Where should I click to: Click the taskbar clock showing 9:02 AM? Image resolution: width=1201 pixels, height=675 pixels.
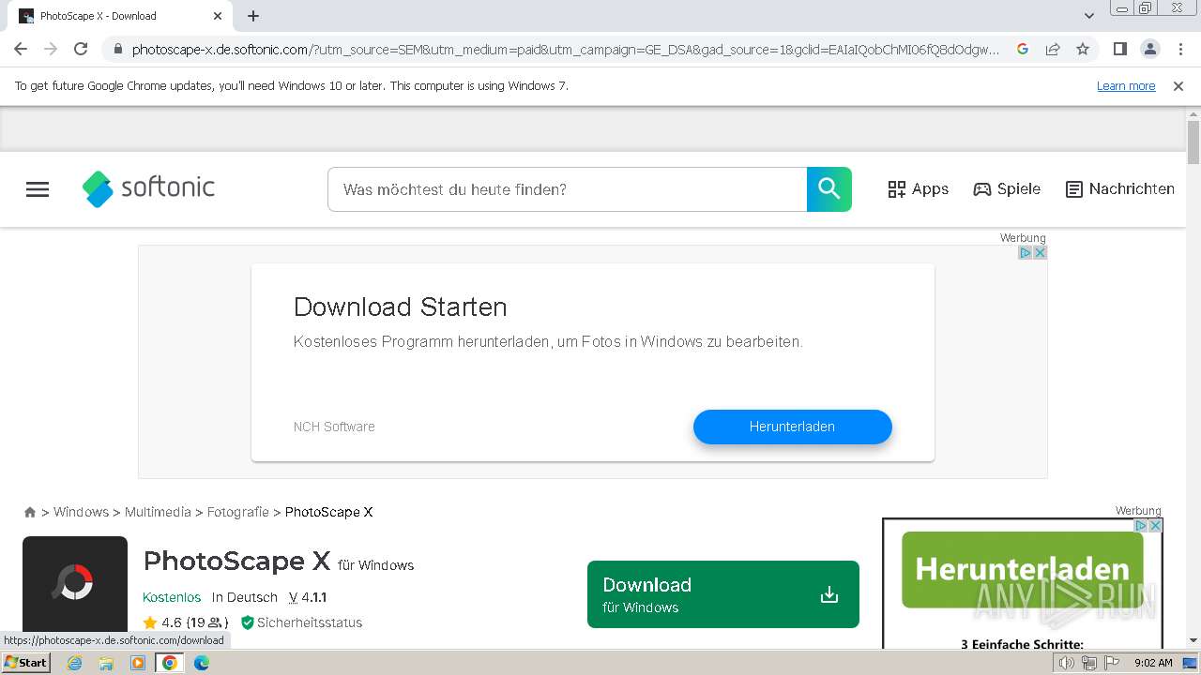1153,663
